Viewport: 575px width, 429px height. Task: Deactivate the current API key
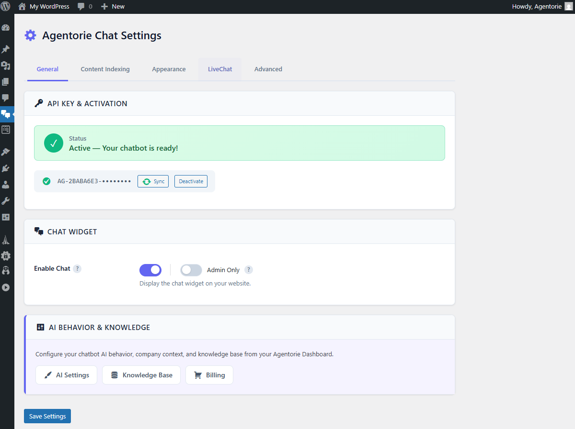[x=191, y=181]
